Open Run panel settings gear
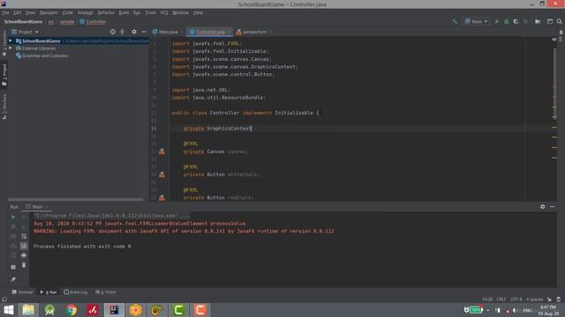Image resolution: width=565 pixels, height=317 pixels. pos(542,207)
